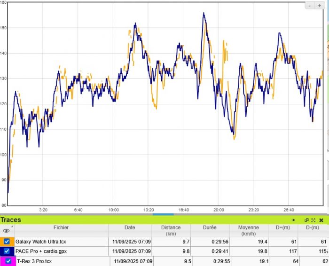
Task: Close the Traces panel
Action: click(x=321, y=220)
